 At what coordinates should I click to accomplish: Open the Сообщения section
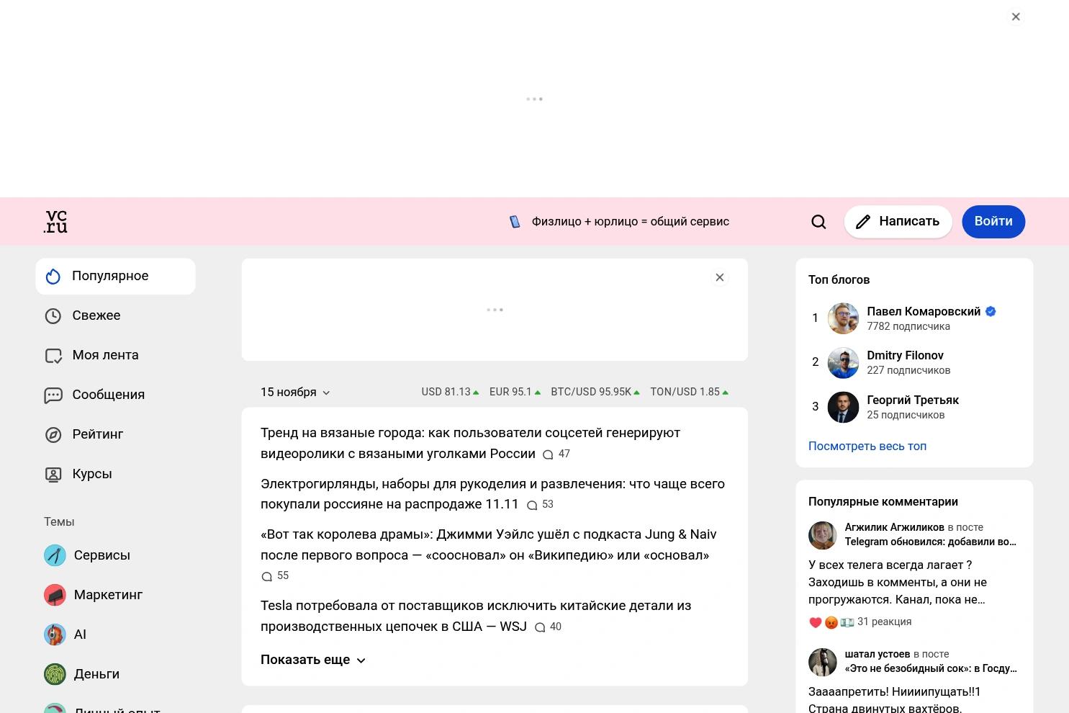point(108,395)
